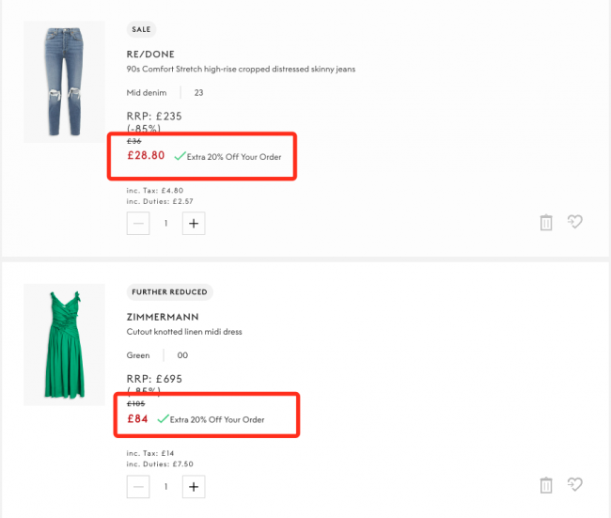Move RE/DONE jeans to wishlist heart
Screen dimensions: 611x518
point(576,222)
